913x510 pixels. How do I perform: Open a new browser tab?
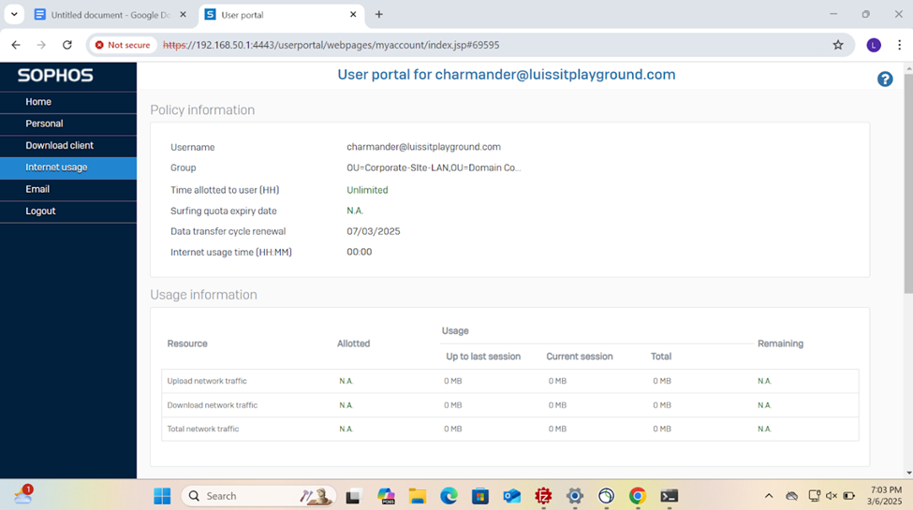[x=379, y=15]
